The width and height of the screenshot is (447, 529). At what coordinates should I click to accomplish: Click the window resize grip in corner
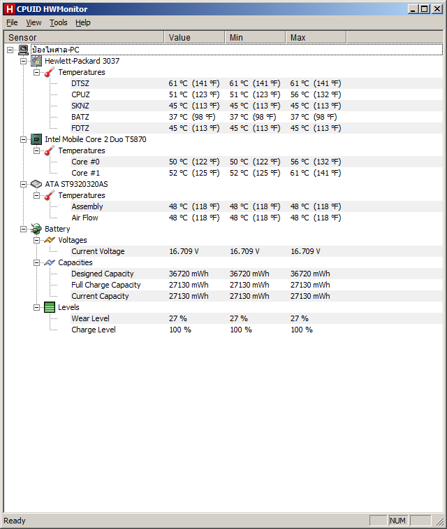439,521
